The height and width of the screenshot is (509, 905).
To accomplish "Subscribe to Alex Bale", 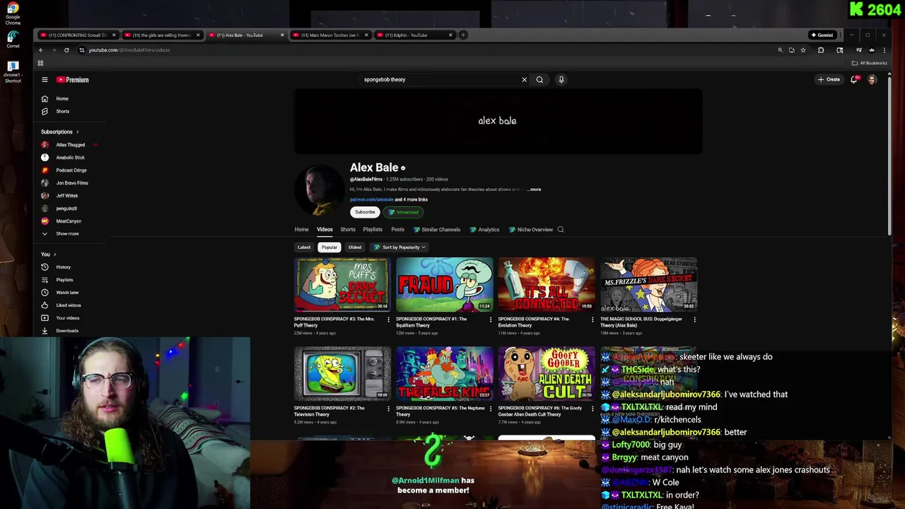I will pos(365,212).
